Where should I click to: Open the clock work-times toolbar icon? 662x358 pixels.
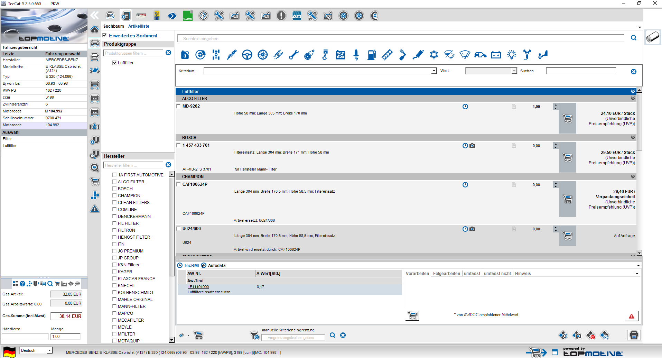point(204,16)
